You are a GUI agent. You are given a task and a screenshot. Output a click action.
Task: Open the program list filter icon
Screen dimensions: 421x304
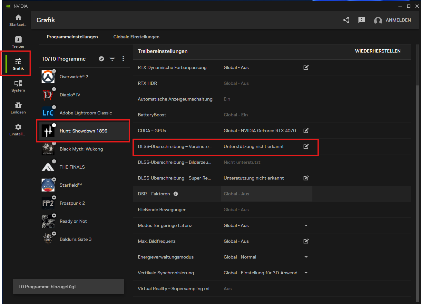click(x=112, y=59)
